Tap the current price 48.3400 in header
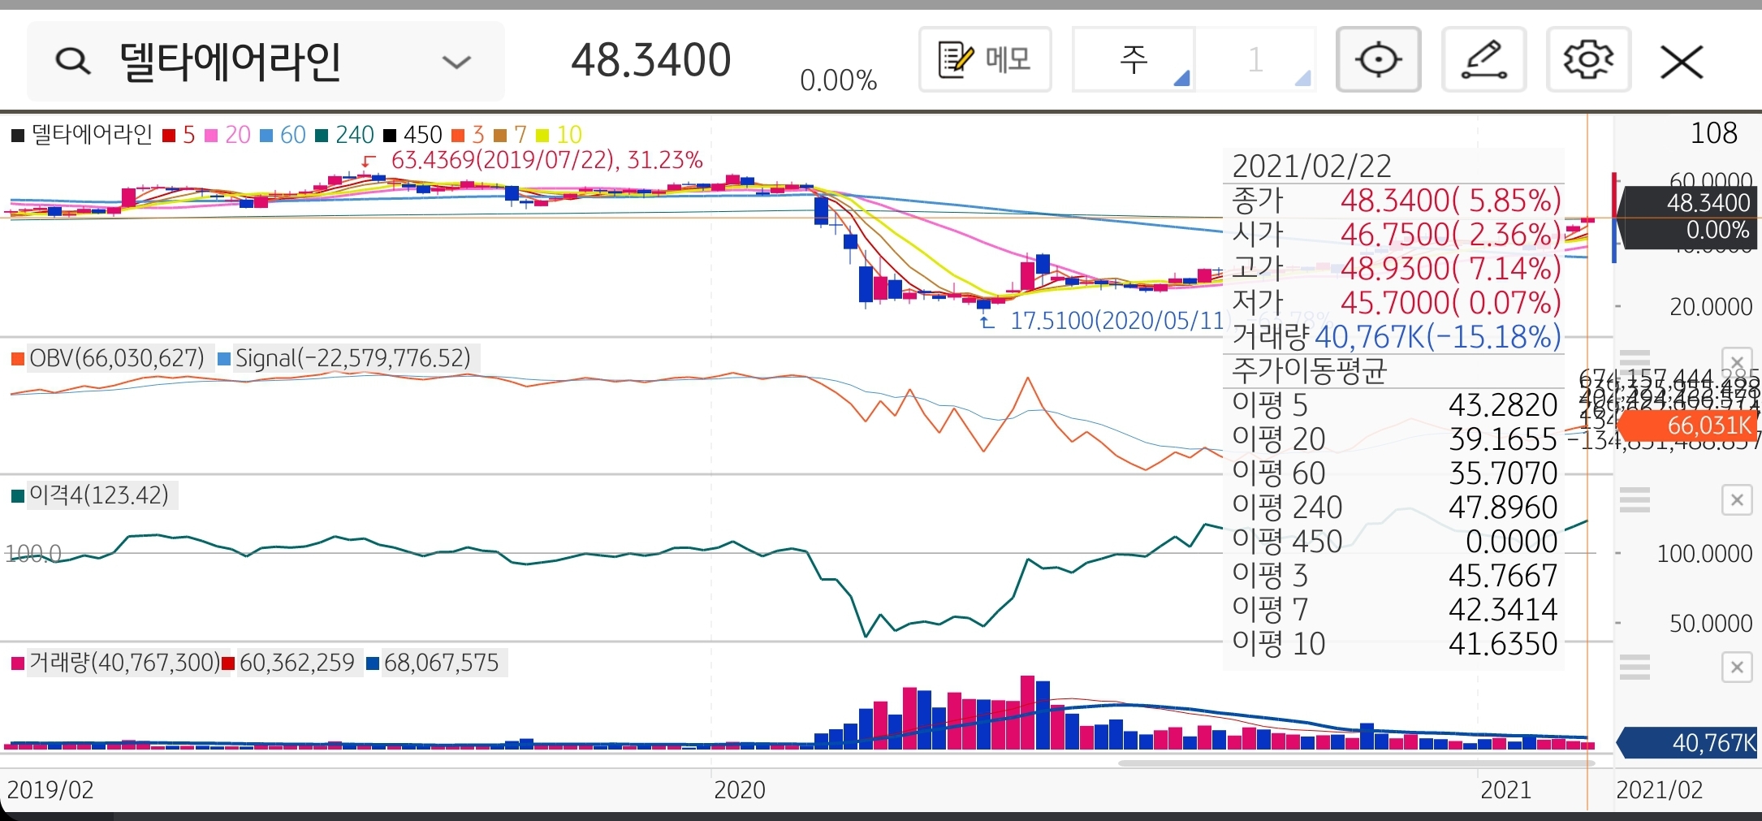The height and width of the screenshot is (821, 1762). coord(651,60)
